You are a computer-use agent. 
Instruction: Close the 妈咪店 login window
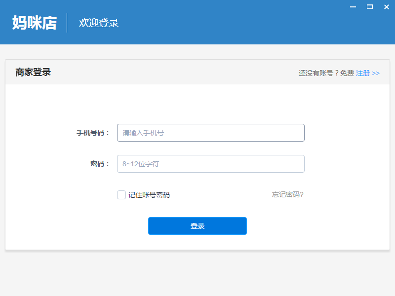(386, 6)
